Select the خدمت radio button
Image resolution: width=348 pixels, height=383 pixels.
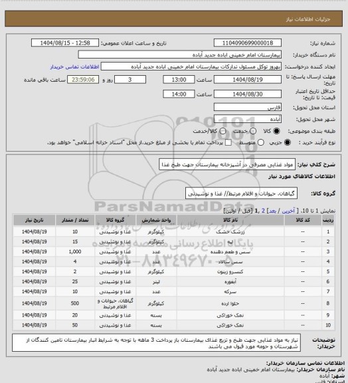click(253, 131)
